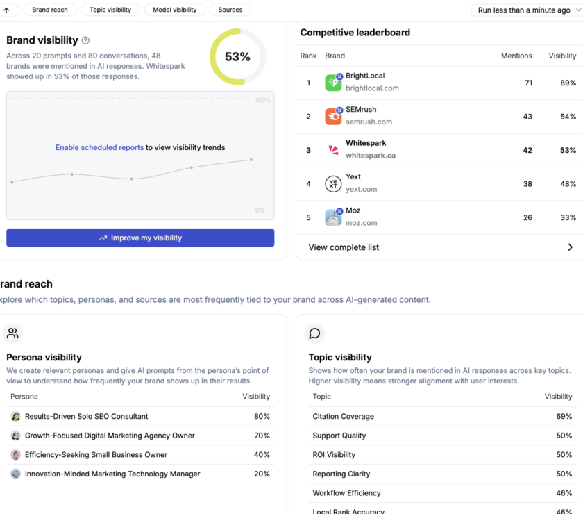Click the SEMrush logo icon
This screenshot has height=514, width=583.
333,117
